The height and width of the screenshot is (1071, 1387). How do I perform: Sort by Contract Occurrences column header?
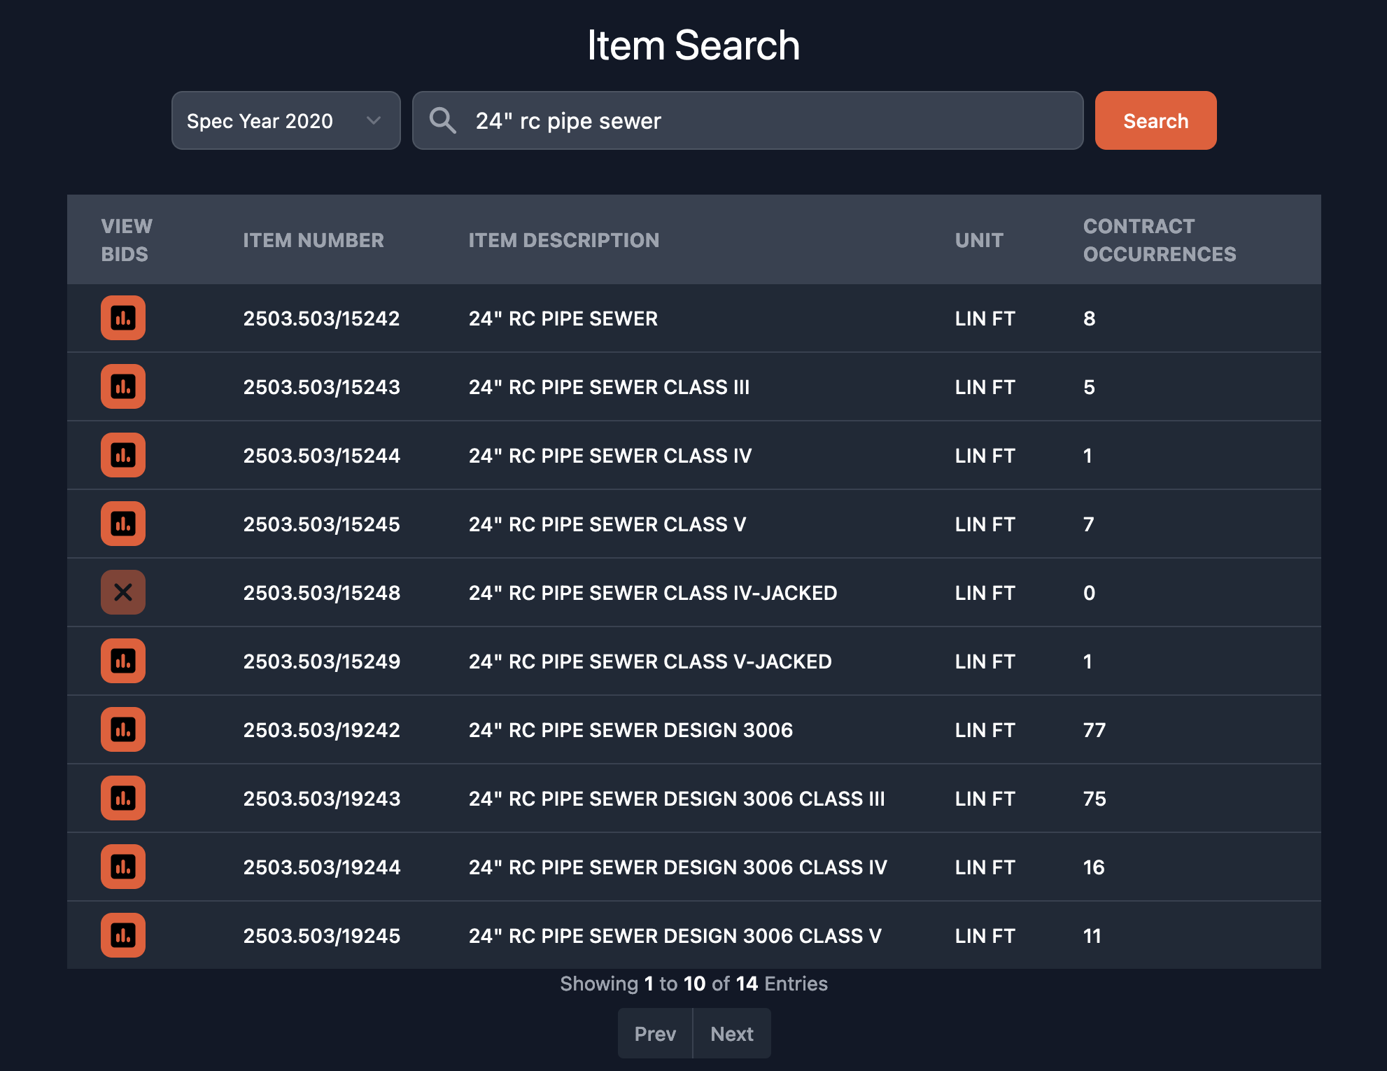pyautogui.click(x=1159, y=240)
